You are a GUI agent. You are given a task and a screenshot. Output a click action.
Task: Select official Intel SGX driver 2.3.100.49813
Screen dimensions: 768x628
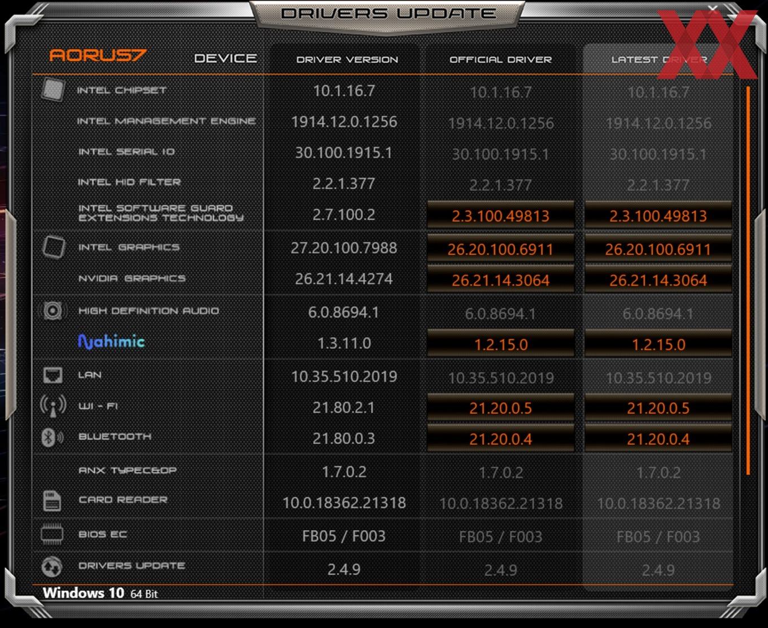point(500,215)
